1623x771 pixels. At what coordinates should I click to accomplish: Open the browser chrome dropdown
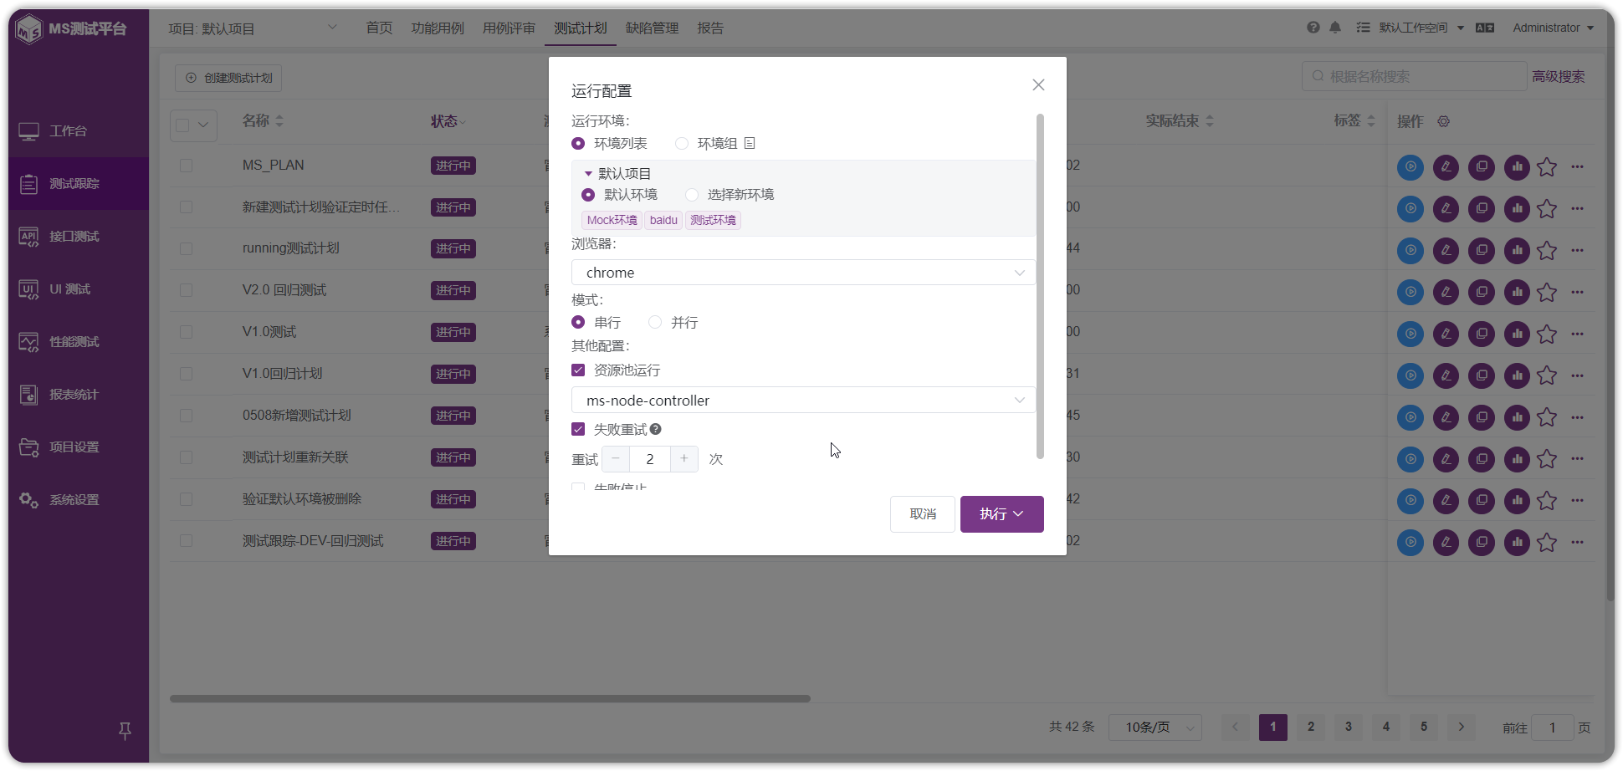pos(803,273)
